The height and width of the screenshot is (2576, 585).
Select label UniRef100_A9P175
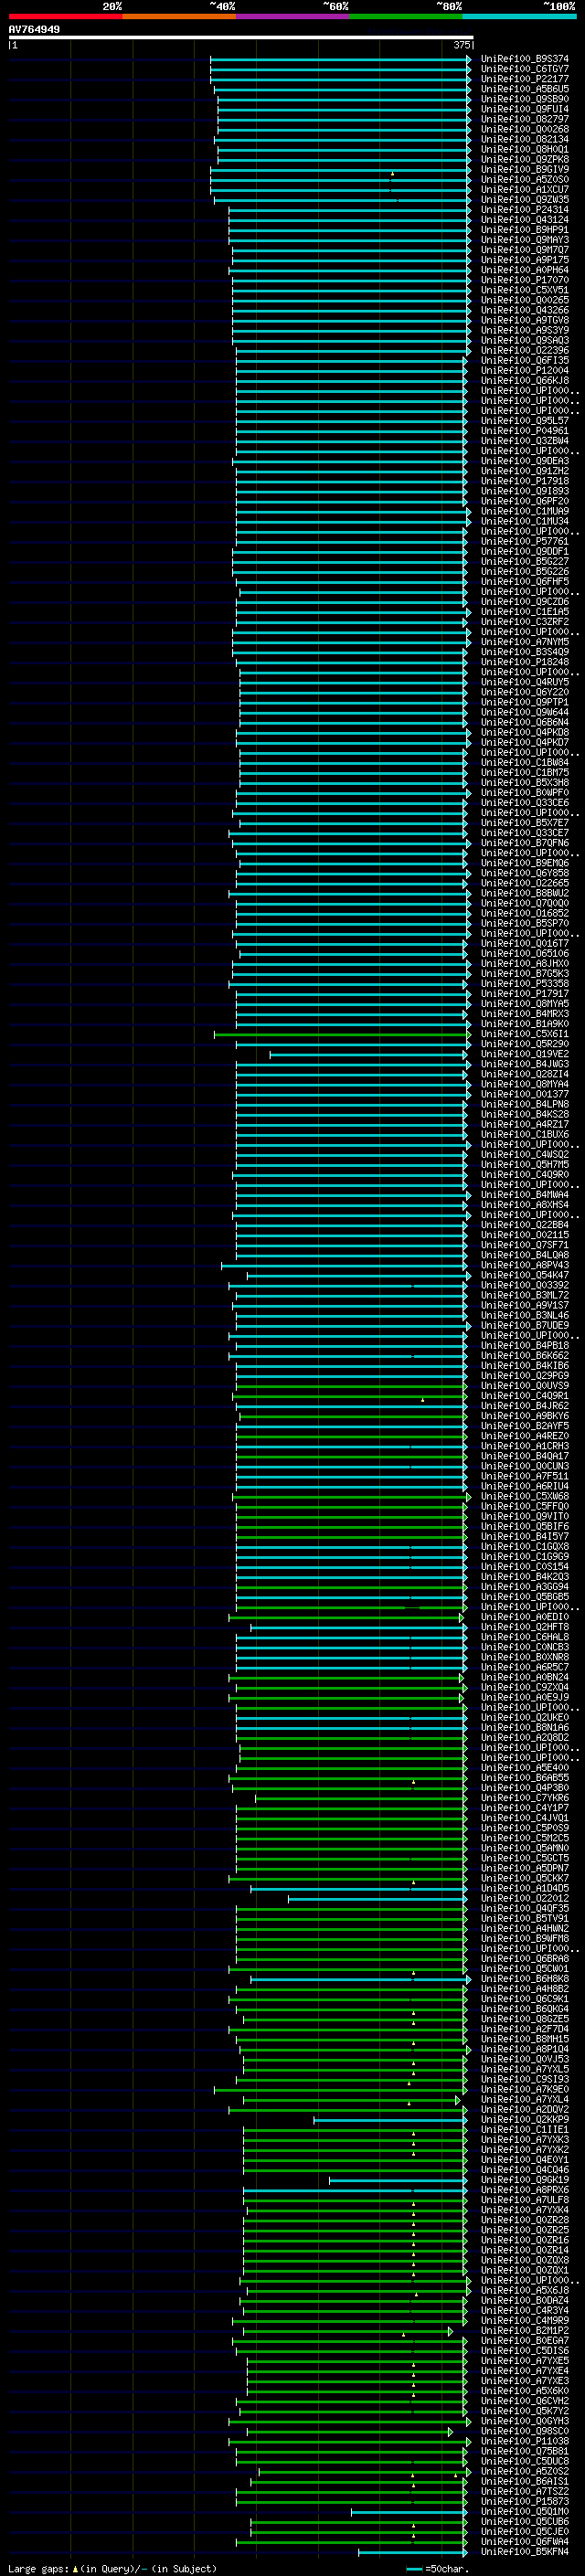[x=525, y=260]
